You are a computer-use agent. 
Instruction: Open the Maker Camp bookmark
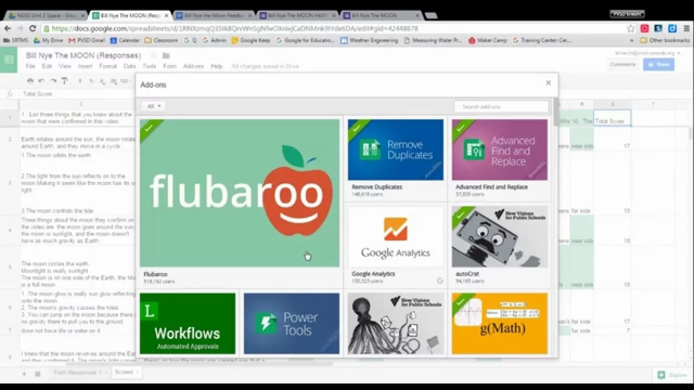coord(487,40)
